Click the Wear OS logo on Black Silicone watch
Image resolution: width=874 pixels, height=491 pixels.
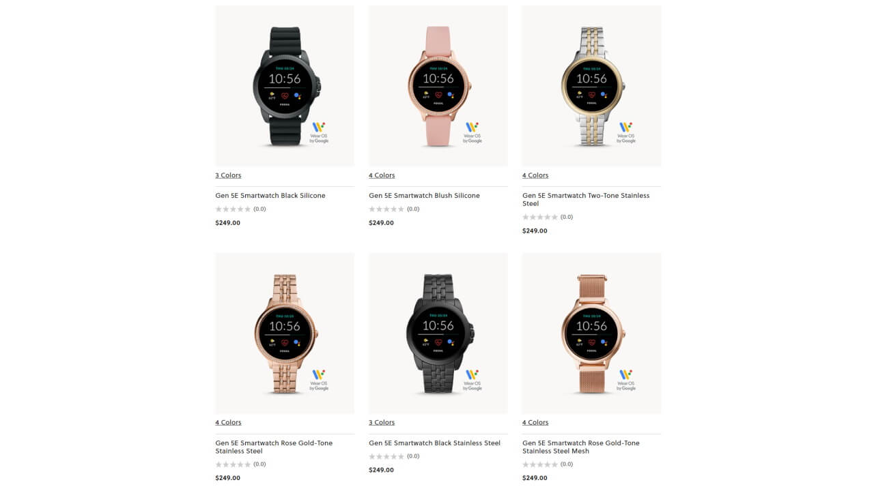pyautogui.click(x=319, y=132)
